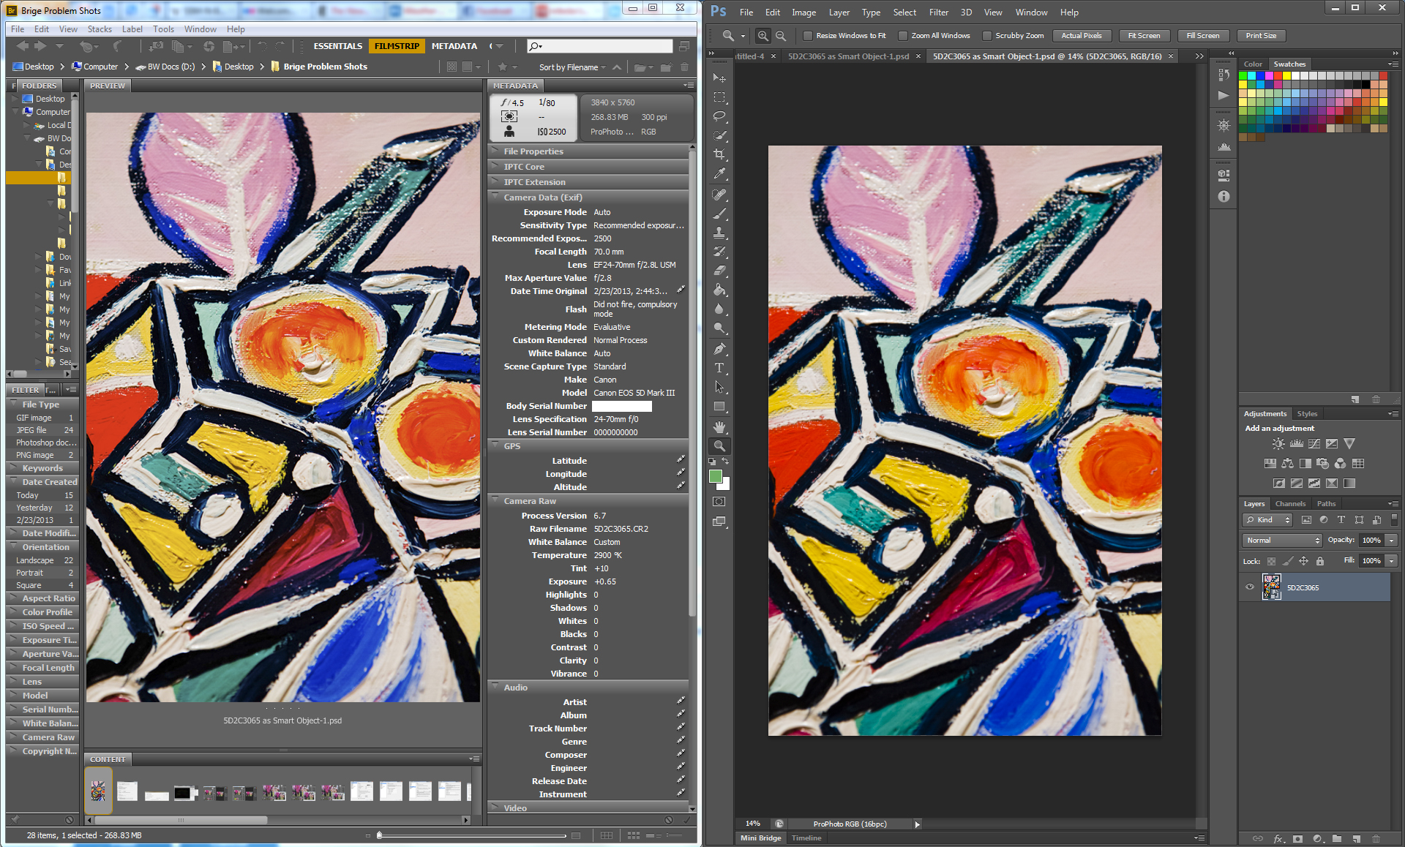Select the Pen tool
Screen dimensions: 1405x847
(719, 349)
